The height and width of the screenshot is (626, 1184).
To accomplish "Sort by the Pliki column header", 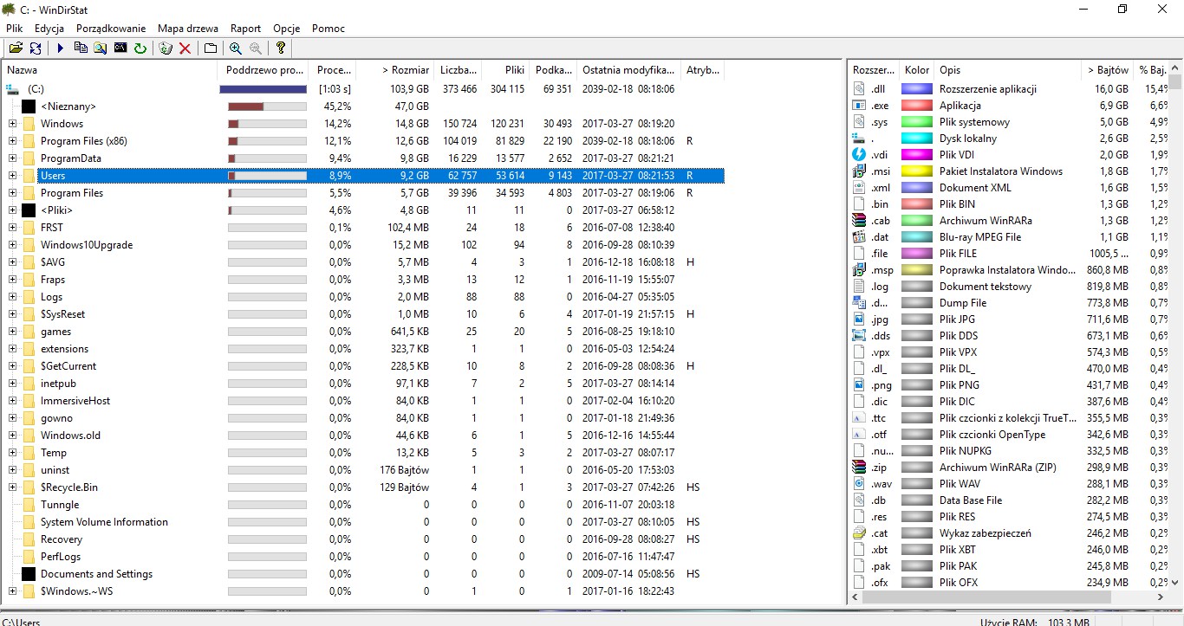I will pyautogui.click(x=505, y=70).
